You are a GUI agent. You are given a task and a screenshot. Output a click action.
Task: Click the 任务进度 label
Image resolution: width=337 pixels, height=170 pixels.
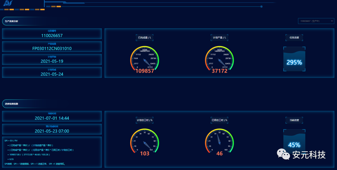(x=294, y=37)
